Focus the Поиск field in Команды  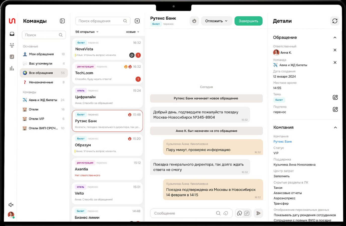click(44, 35)
